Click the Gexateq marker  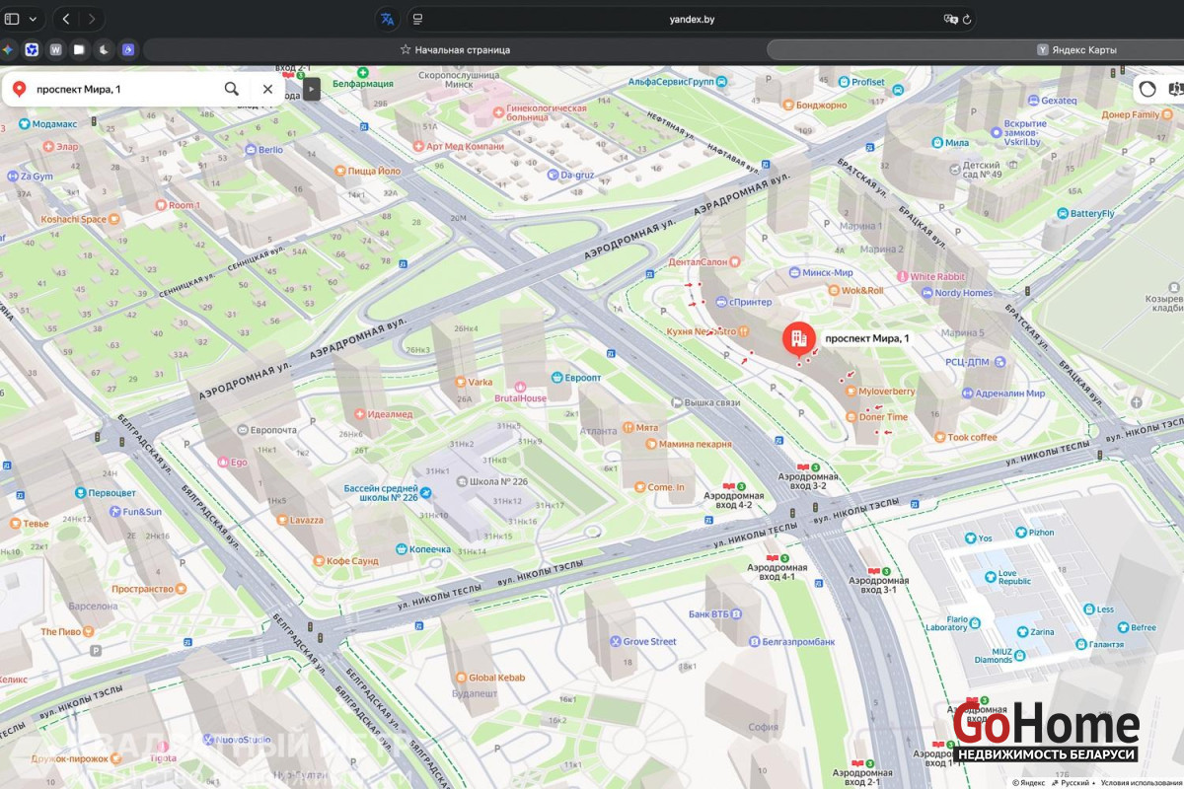coord(1032,101)
